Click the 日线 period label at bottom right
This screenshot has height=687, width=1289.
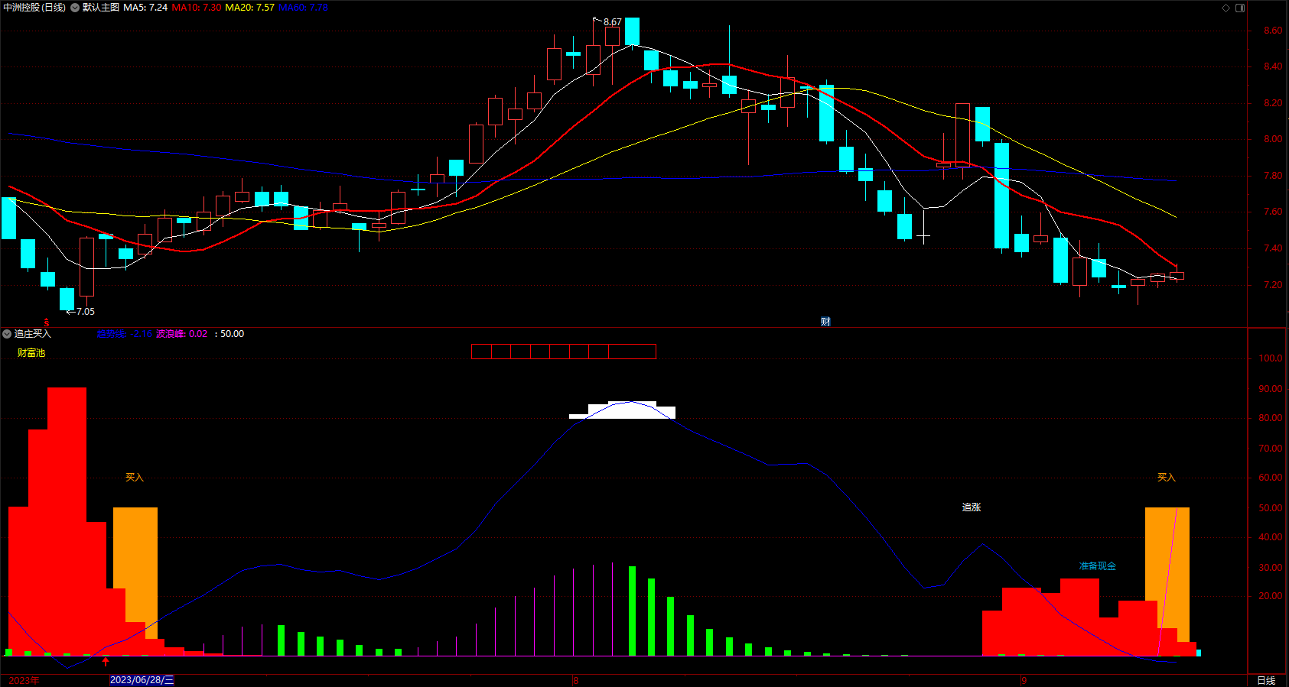pyautogui.click(x=1266, y=680)
